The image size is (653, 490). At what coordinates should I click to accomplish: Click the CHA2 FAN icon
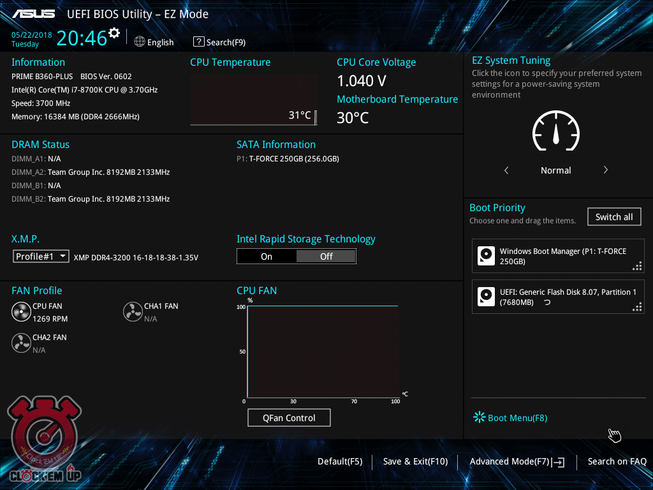point(21,343)
